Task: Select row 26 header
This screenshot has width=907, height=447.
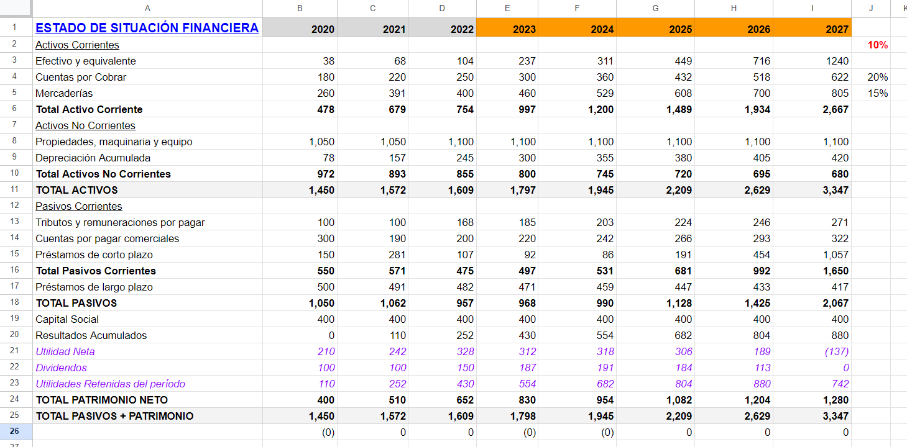Action: (16, 432)
